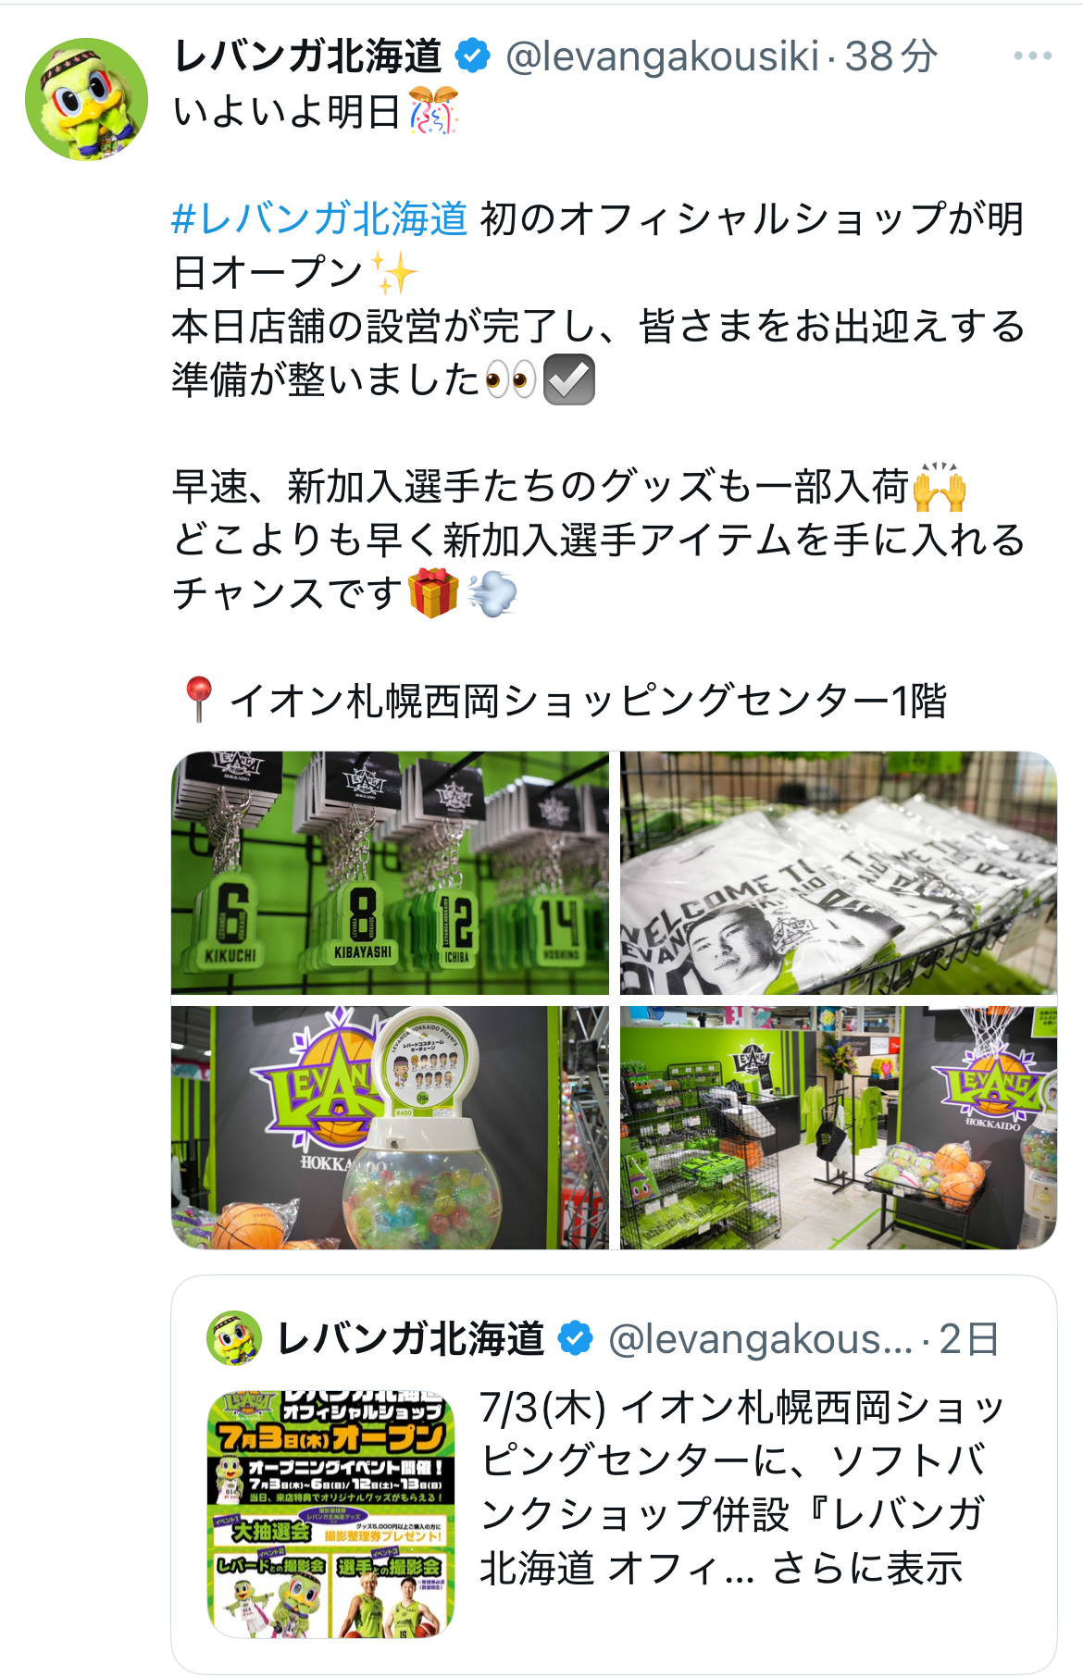This screenshot has height=1677, width=1083.
Task: Open the green number keychain photo
Action: 390,873
